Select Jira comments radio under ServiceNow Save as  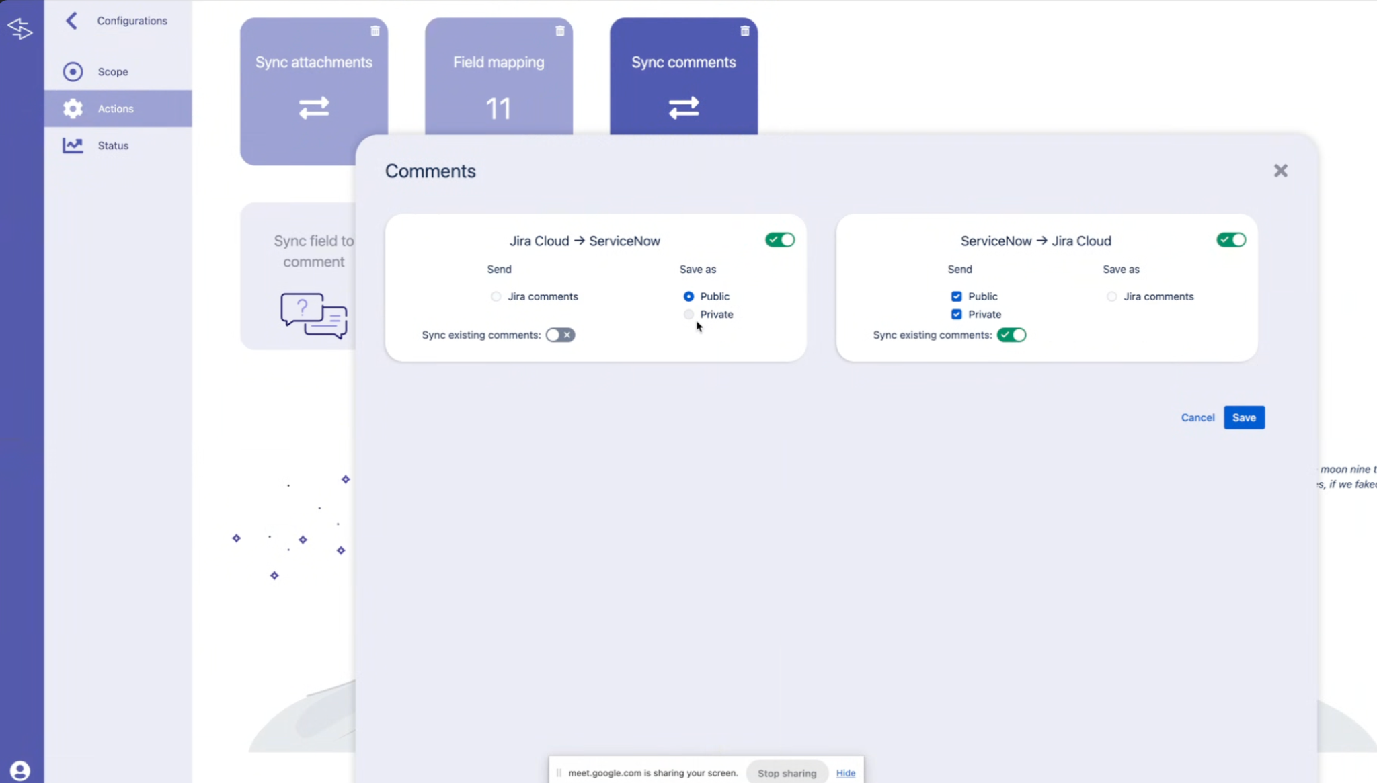[x=1111, y=296]
